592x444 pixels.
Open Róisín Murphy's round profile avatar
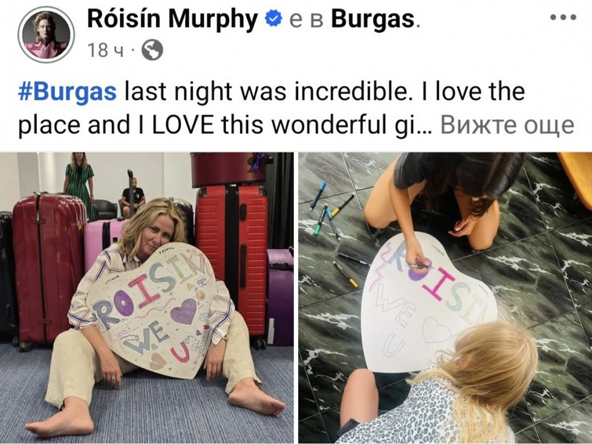click(x=46, y=35)
